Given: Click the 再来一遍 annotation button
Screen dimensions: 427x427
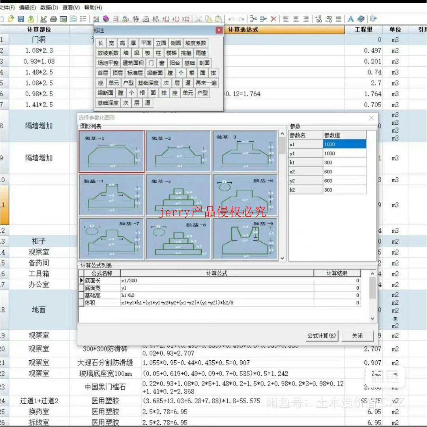Looking at the screenshot, I should (x=206, y=83).
